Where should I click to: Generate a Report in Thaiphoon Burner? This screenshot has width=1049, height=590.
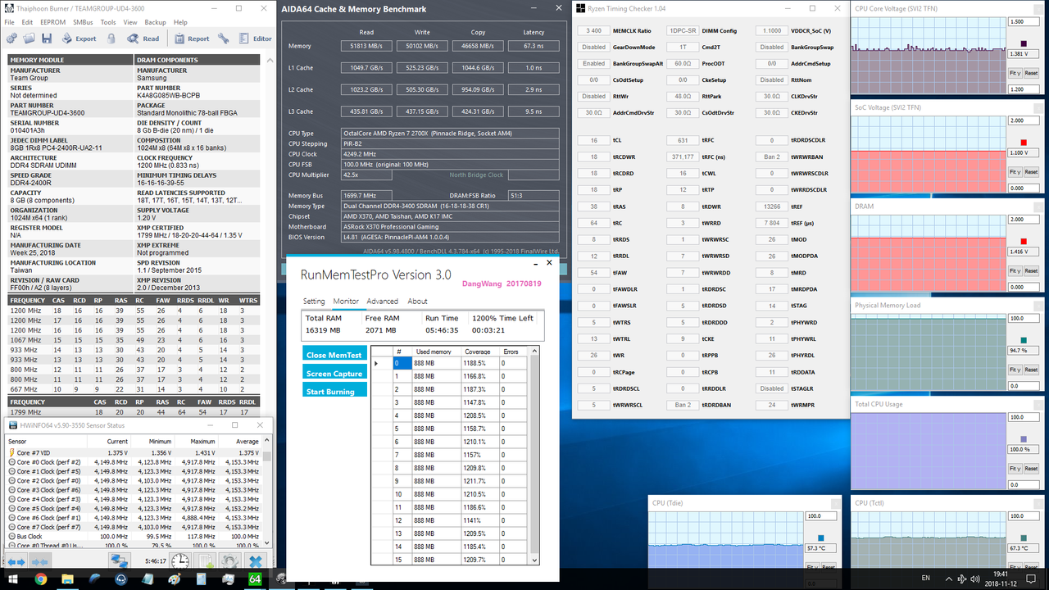(x=179, y=39)
